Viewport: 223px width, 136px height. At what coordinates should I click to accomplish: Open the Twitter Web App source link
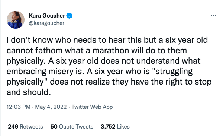pyautogui.click(x=92, y=107)
